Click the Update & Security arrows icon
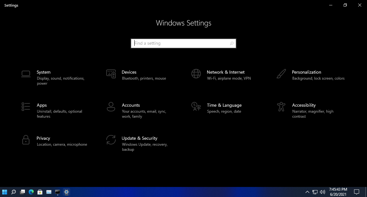The width and height of the screenshot is (367, 197). 111,140
